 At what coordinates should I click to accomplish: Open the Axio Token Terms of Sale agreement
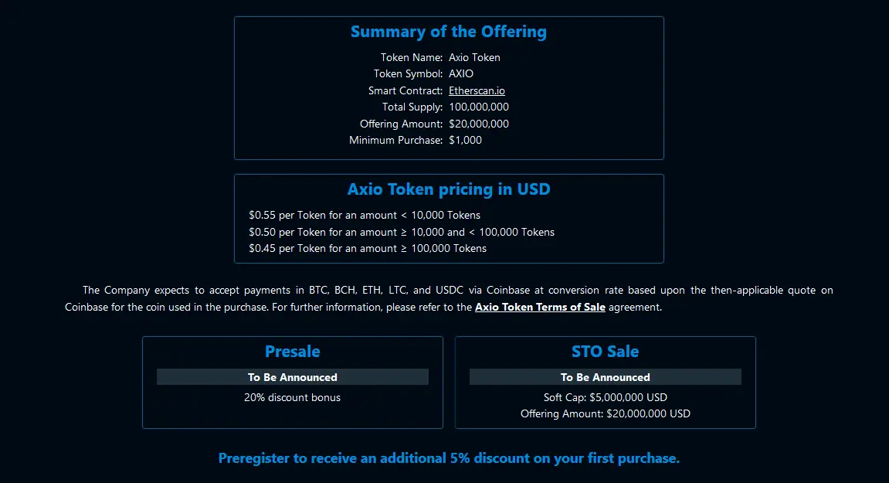[540, 307]
